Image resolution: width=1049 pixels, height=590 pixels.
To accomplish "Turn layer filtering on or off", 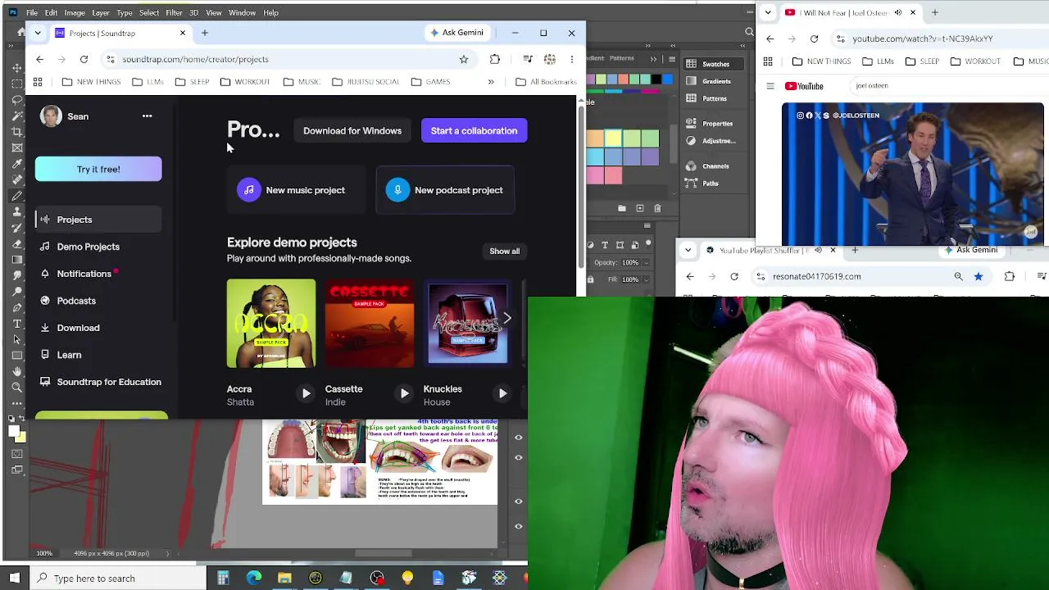I will [648, 244].
